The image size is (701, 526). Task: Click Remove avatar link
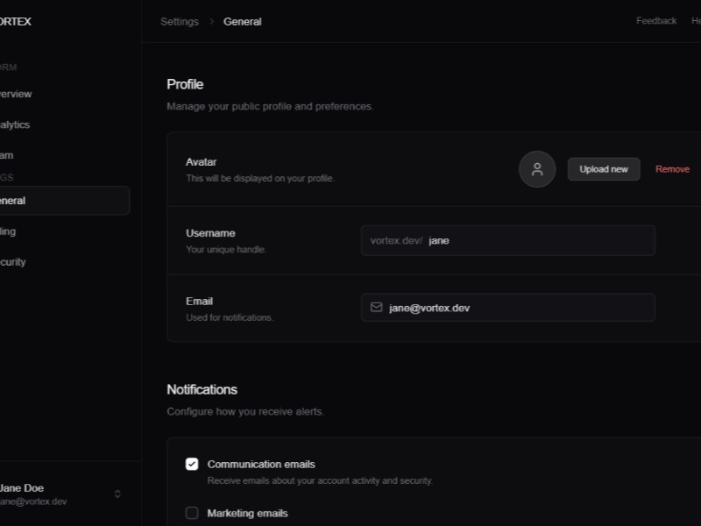tap(672, 169)
